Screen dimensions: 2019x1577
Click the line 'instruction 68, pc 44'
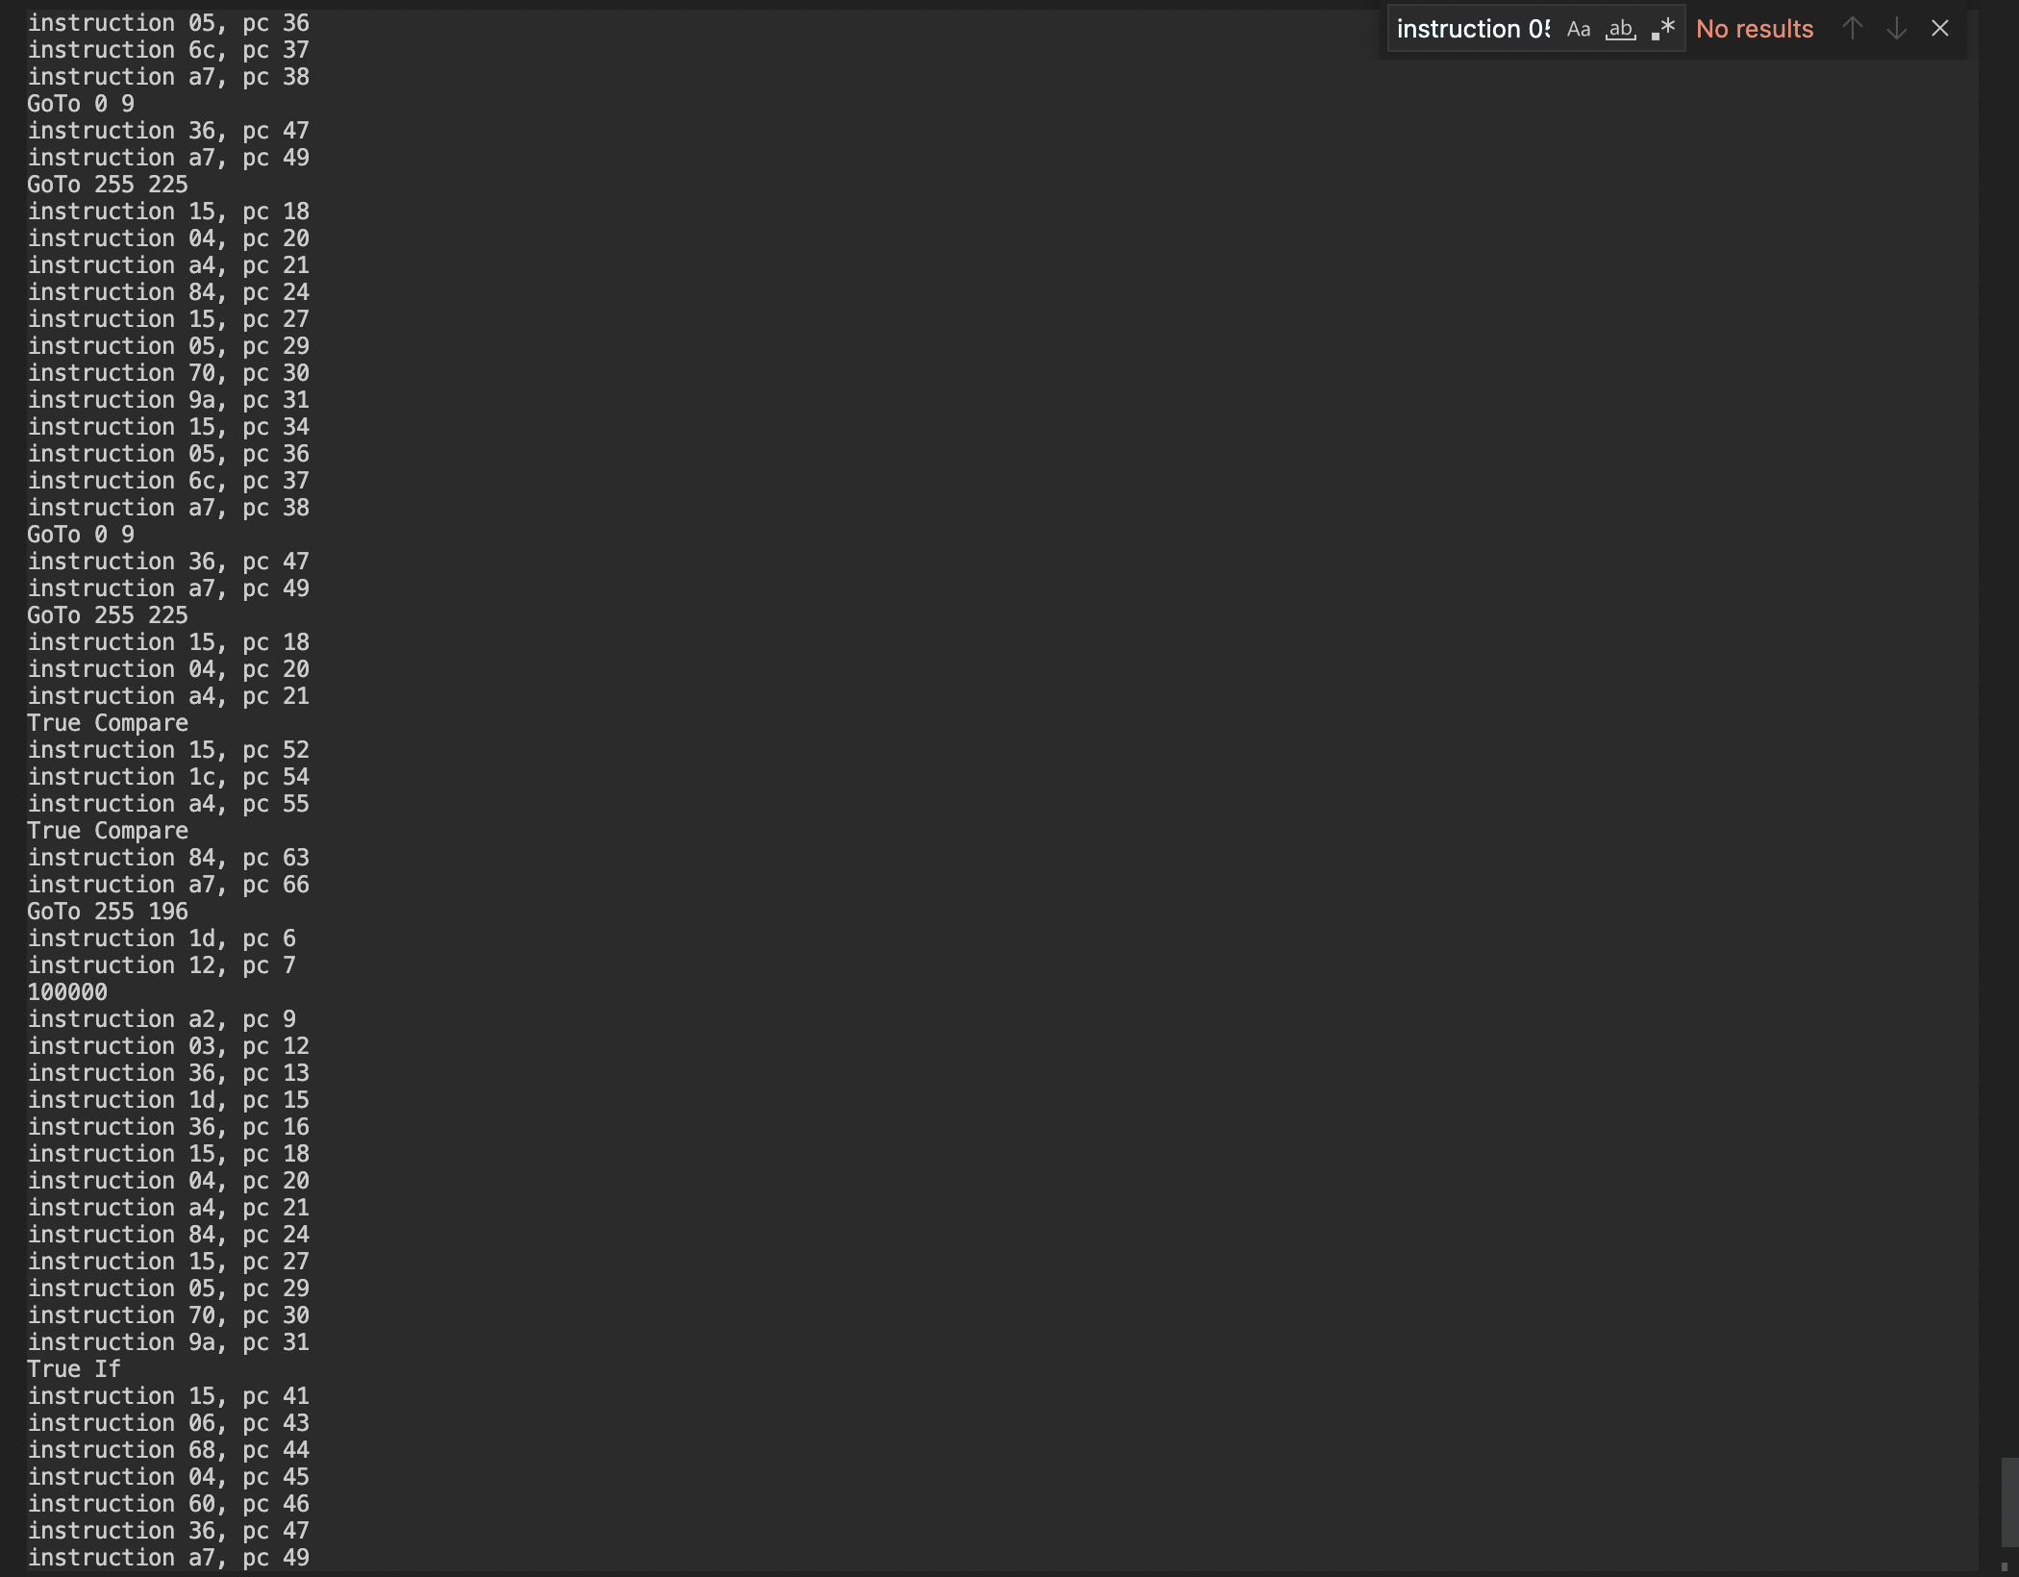coord(168,1450)
